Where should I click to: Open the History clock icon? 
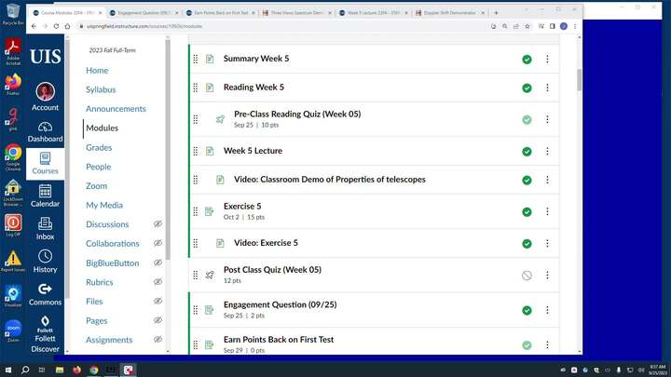[45, 261]
